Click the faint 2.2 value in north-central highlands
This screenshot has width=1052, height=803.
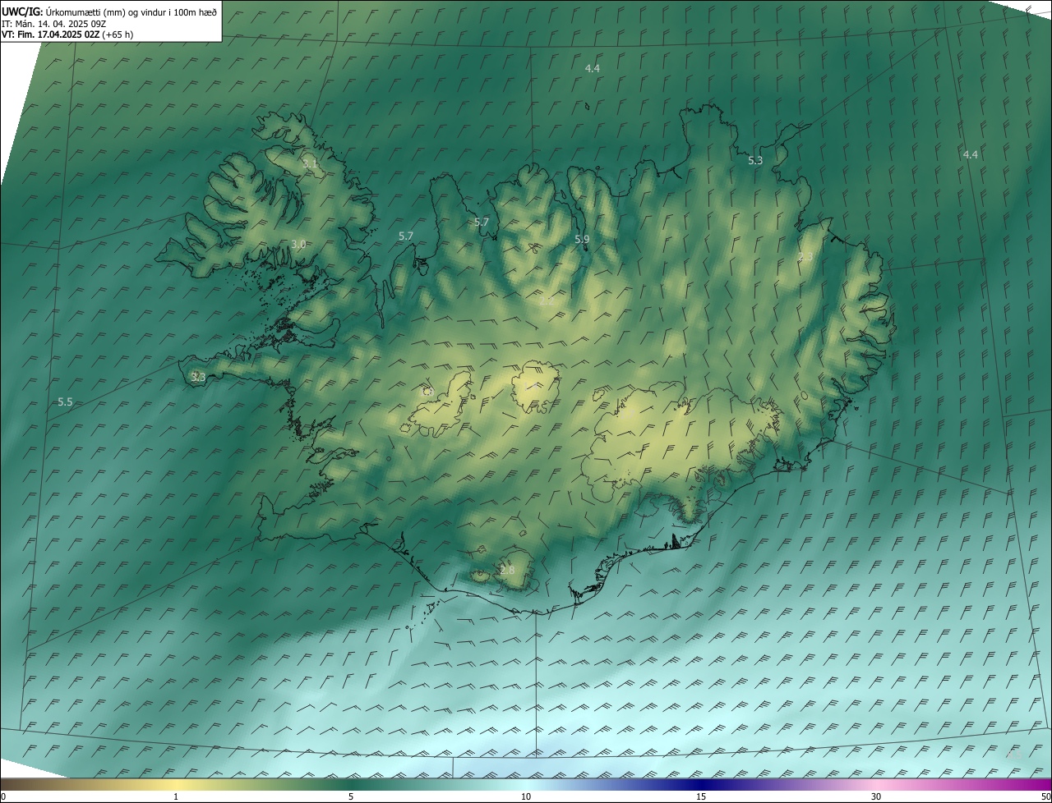coord(547,301)
